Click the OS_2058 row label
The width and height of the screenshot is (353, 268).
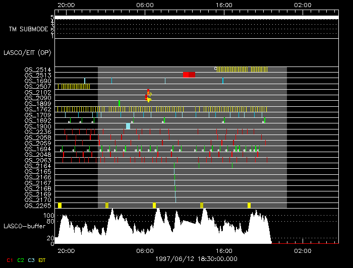[38, 138]
